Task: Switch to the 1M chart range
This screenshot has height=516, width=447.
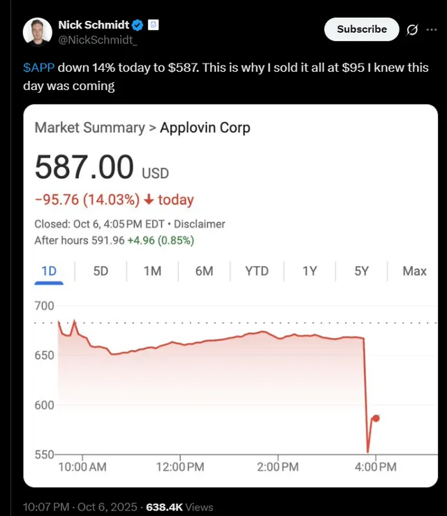Action: (152, 272)
